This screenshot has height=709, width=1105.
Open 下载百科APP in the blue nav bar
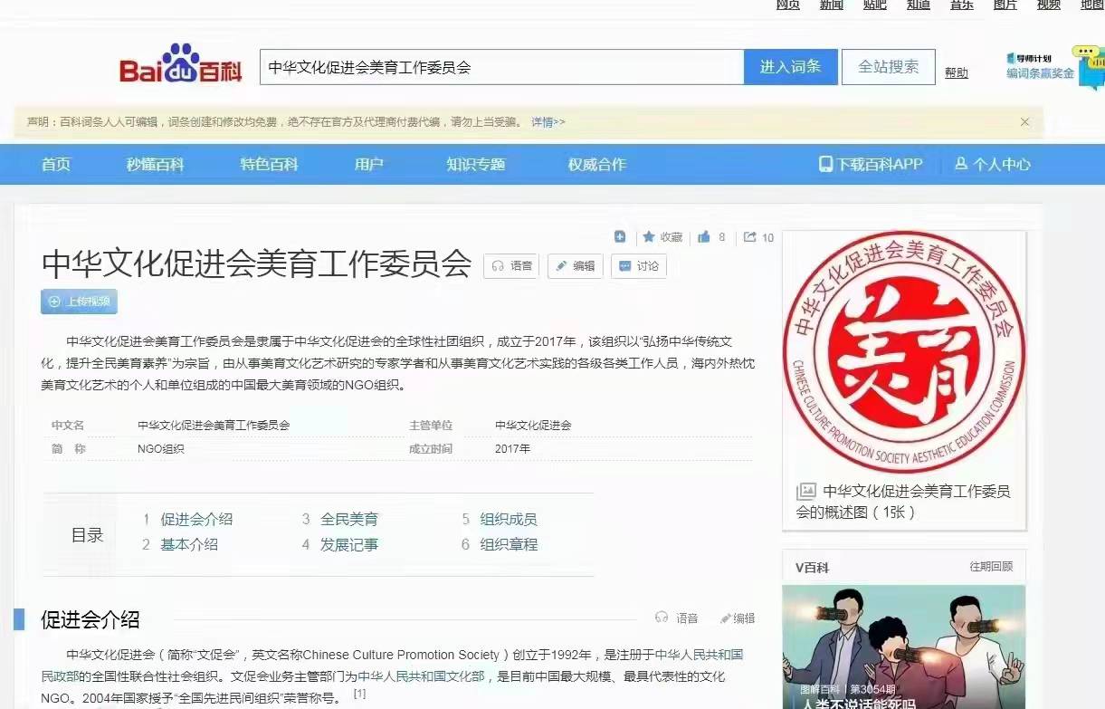pyautogui.click(x=871, y=164)
